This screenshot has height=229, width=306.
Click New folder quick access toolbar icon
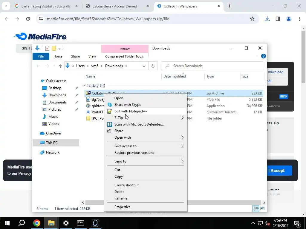pyautogui.click(x=54, y=48)
